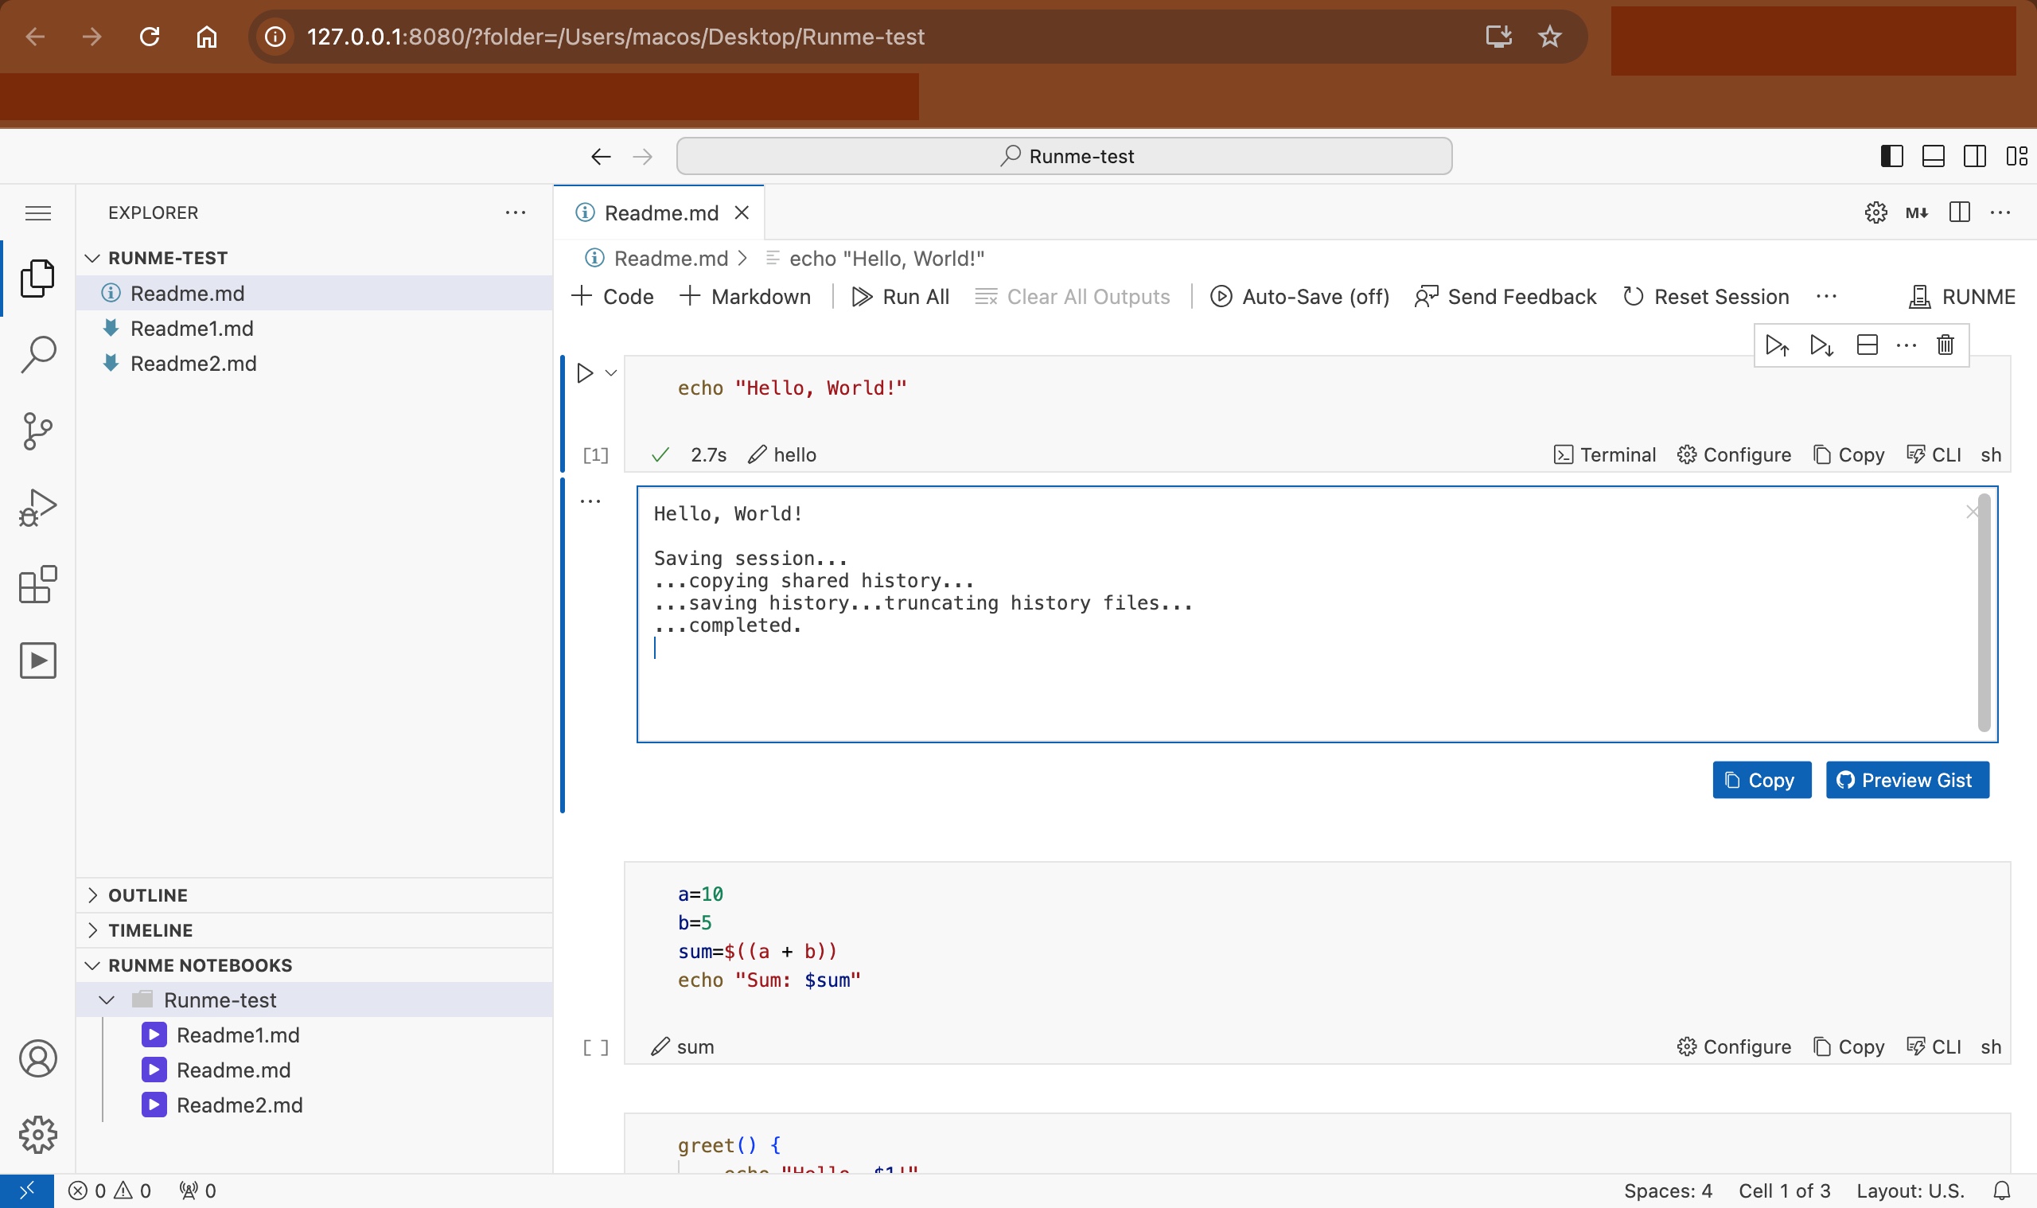The height and width of the screenshot is (1208, 2037).
Task: Open the Search sidebar icon
Action: pos(37,355)
